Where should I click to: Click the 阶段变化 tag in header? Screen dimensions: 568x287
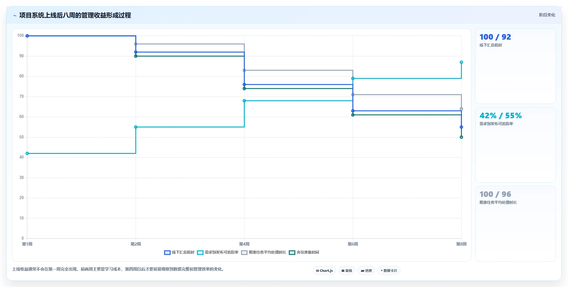coord(547,15)
